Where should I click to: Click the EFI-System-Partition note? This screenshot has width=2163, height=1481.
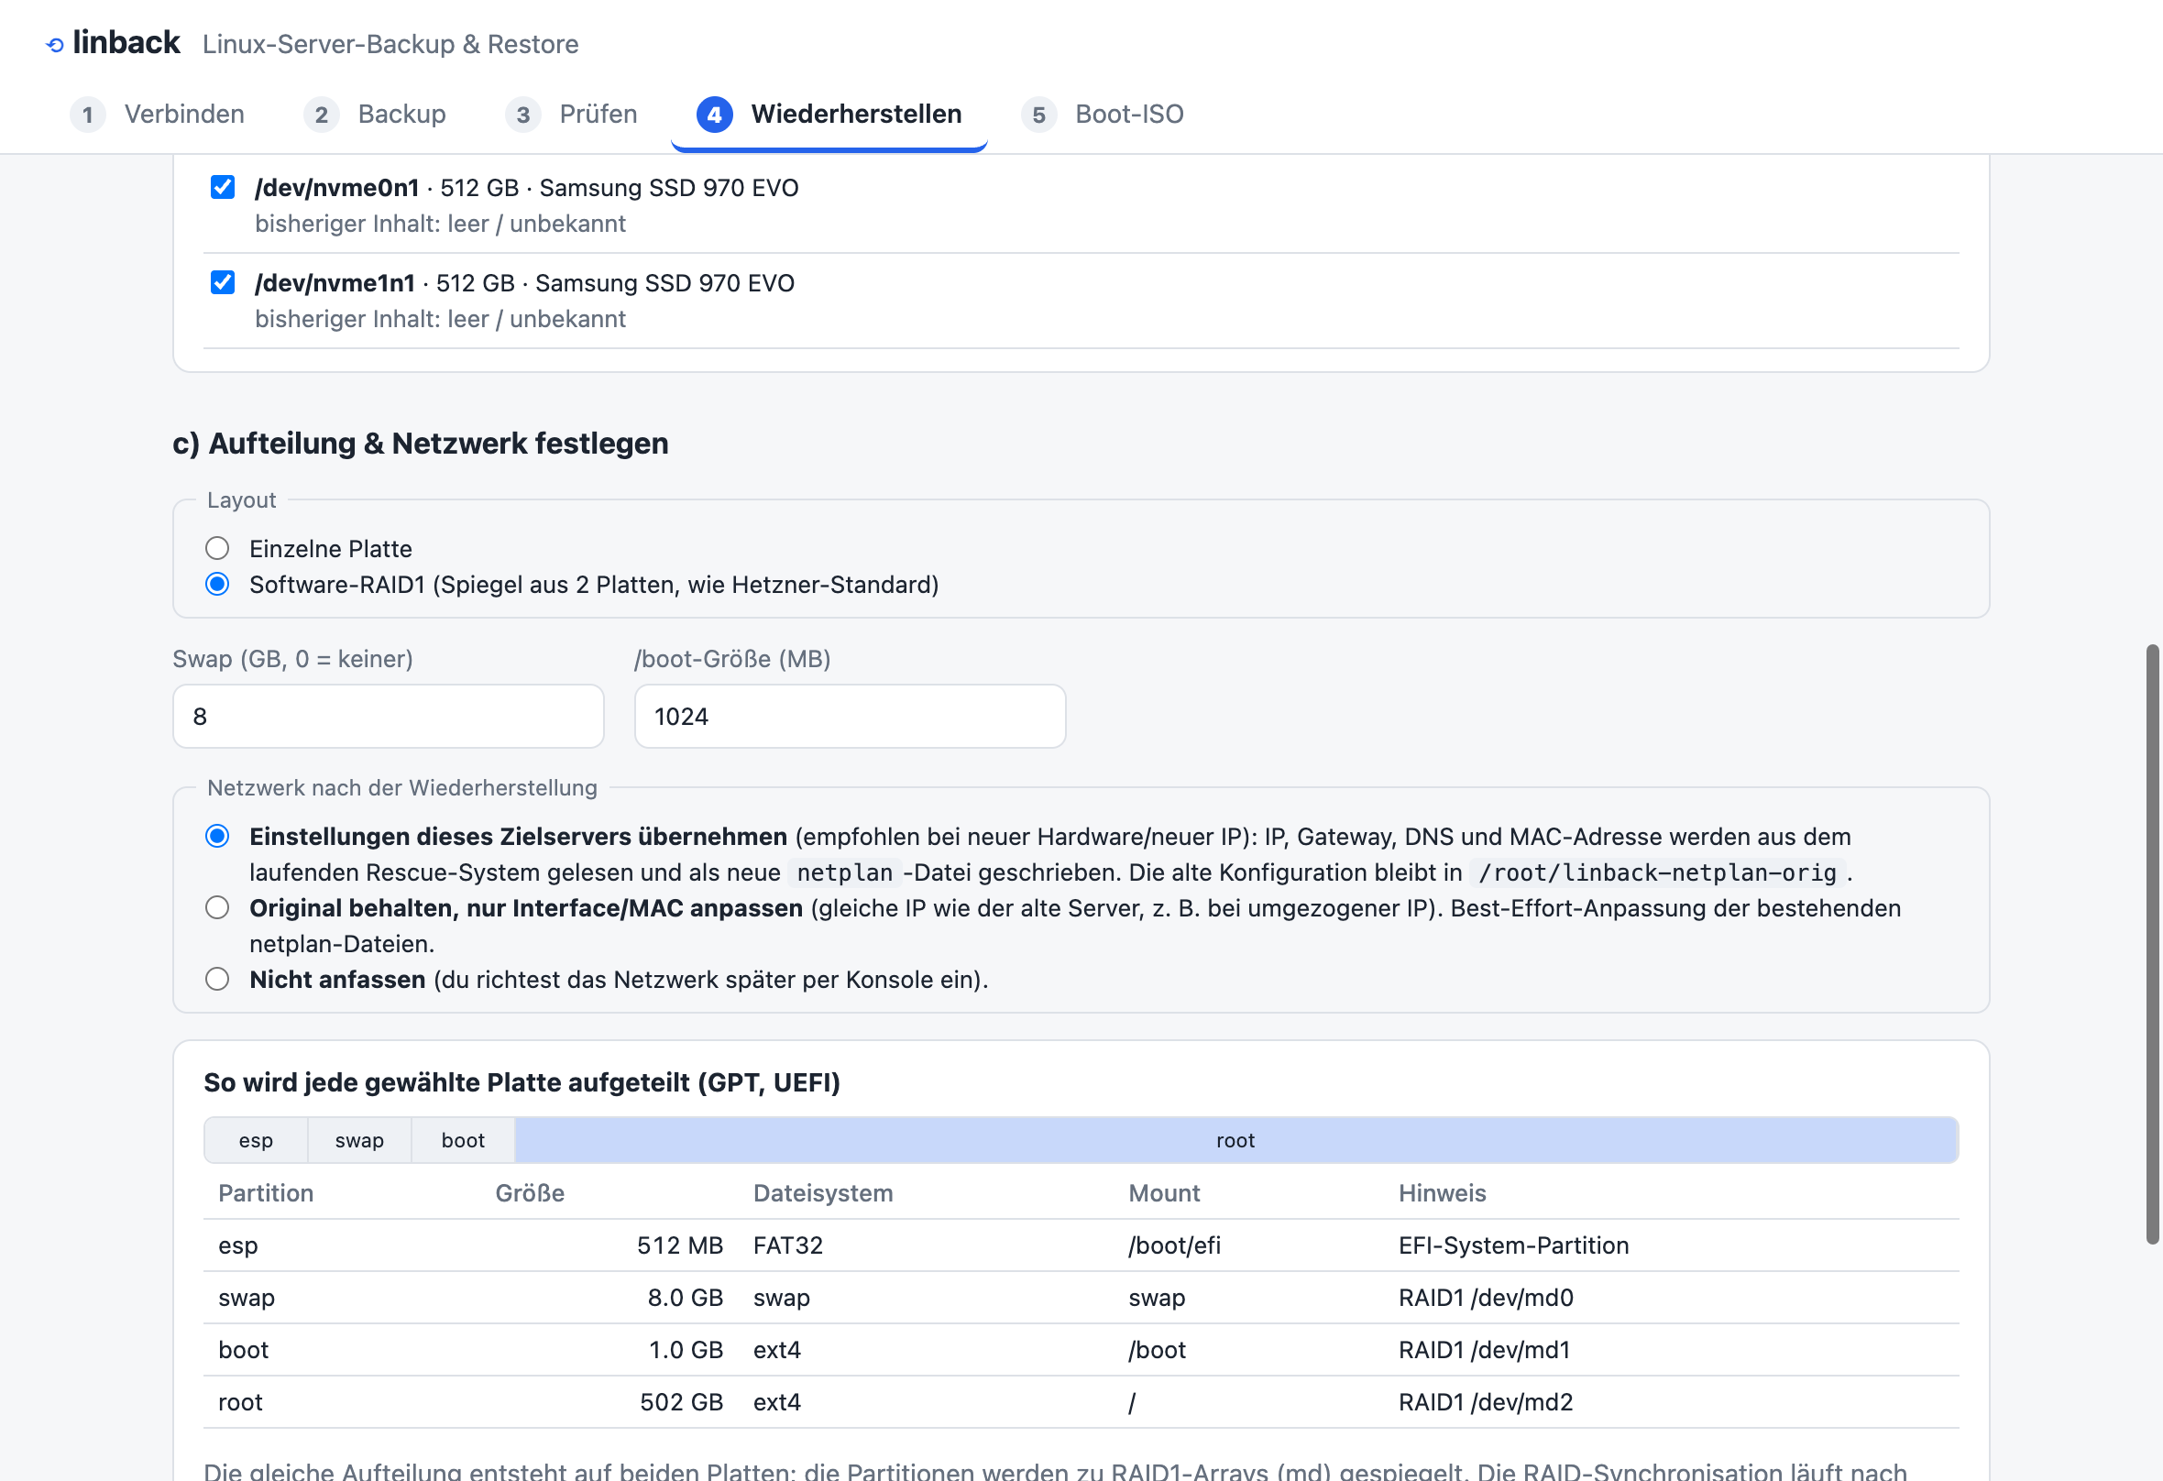(x=1513, y=1245)
